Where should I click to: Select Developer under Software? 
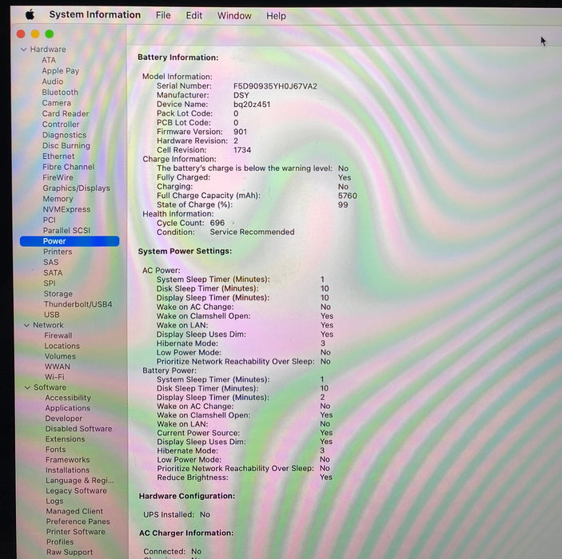[64, 419]
